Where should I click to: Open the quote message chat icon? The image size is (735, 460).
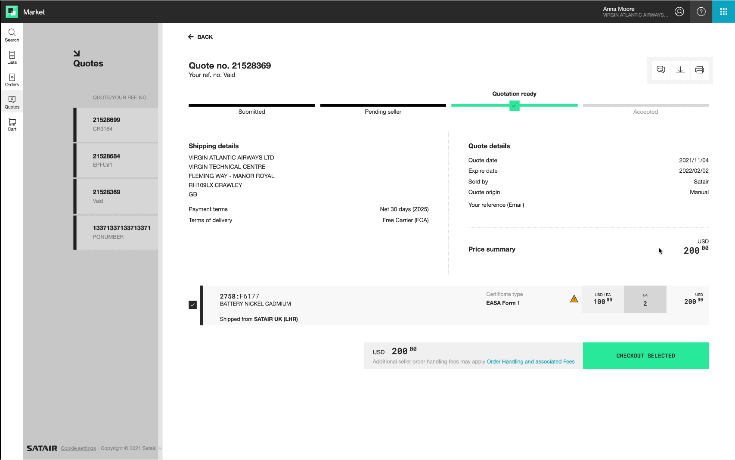click(x=661, y=70)
